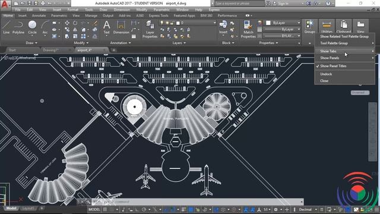Viewport: 380px width, 214px height.
Task: Toggle the layer lock icon
Action: pos(172,23)
